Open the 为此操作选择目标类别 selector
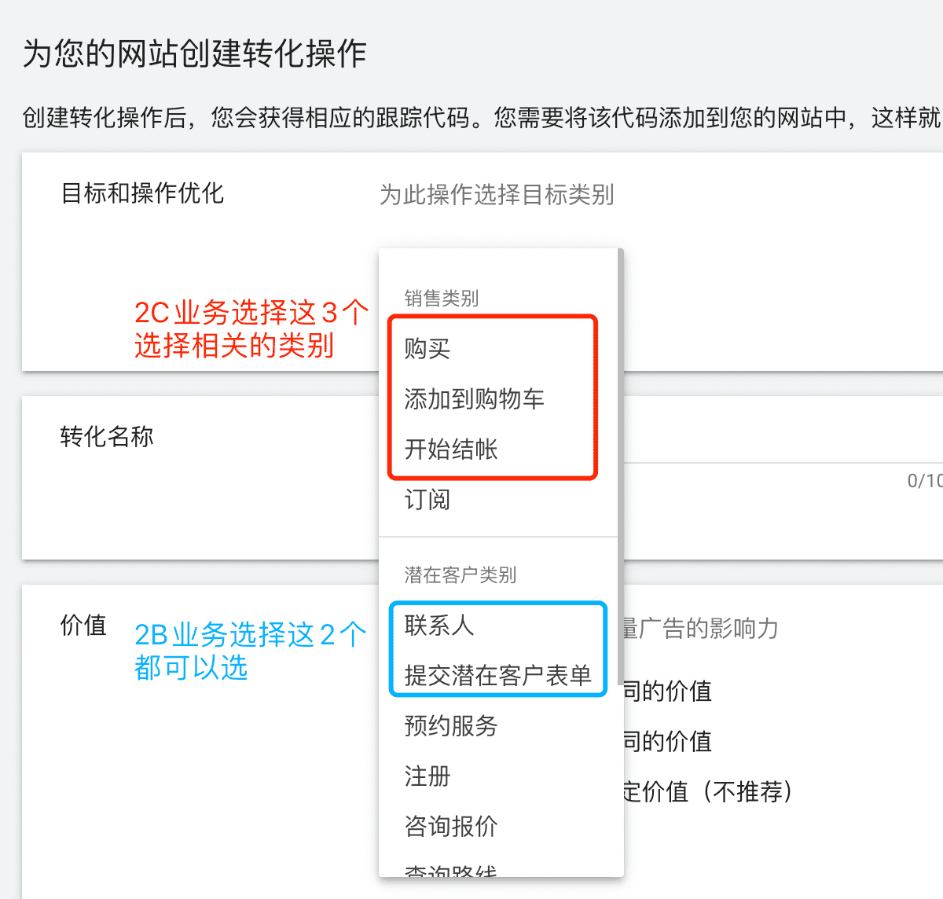Screen dimensions: 943x899 (497, 194)
